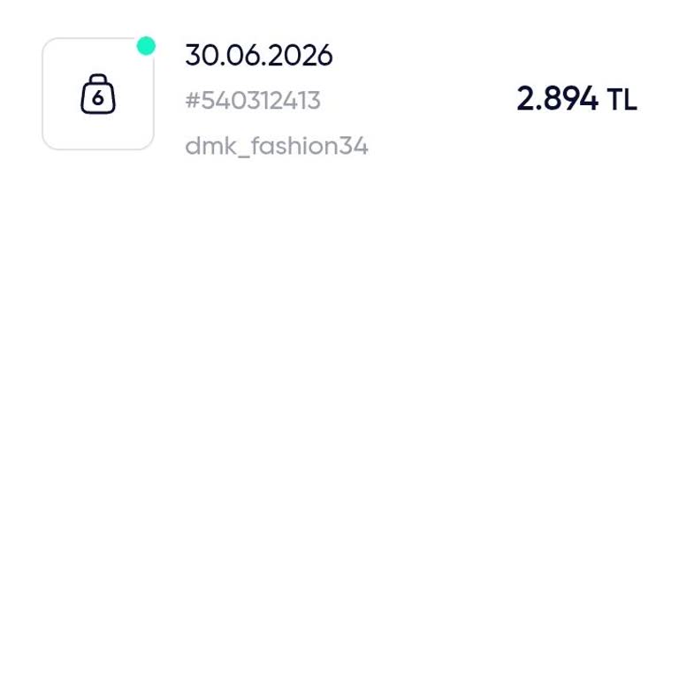Viewport: 679px width, 679px height.
Task: Click the digits 540312413 of the order ID
Action: coord(261,101)
